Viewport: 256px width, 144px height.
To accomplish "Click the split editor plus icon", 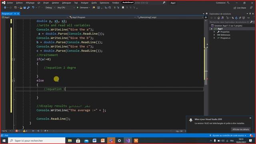I will [x=206, y=17].
